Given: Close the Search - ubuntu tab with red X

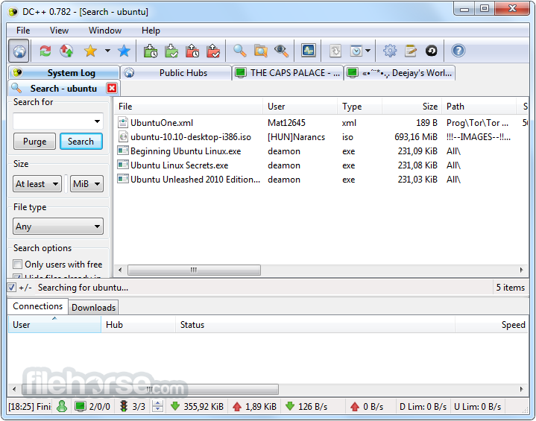Looking at the screenshot, I should pyautogui.click(x=112, y=88).
